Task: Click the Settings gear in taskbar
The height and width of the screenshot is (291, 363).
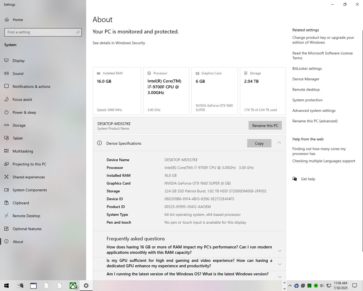Action: click(x=86, y=286)
